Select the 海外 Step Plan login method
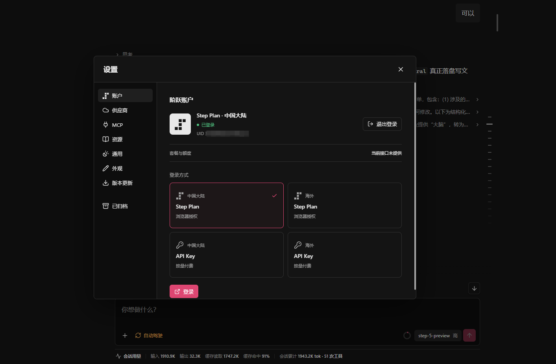The image size is (556, 364). (345, 205)
